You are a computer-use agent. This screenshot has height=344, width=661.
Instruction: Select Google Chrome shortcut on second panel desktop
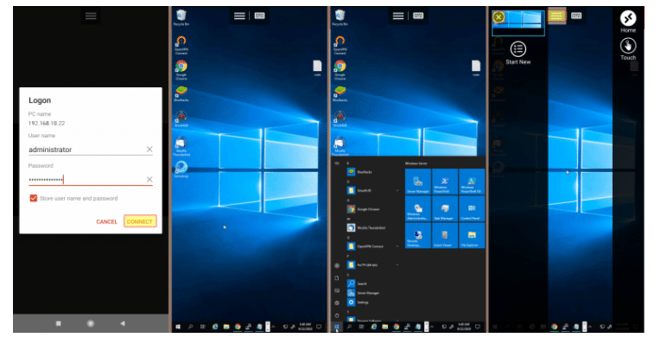181,69
